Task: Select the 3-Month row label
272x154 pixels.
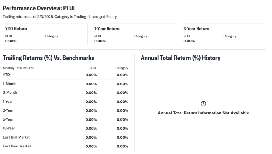Action: click(10, 93)
